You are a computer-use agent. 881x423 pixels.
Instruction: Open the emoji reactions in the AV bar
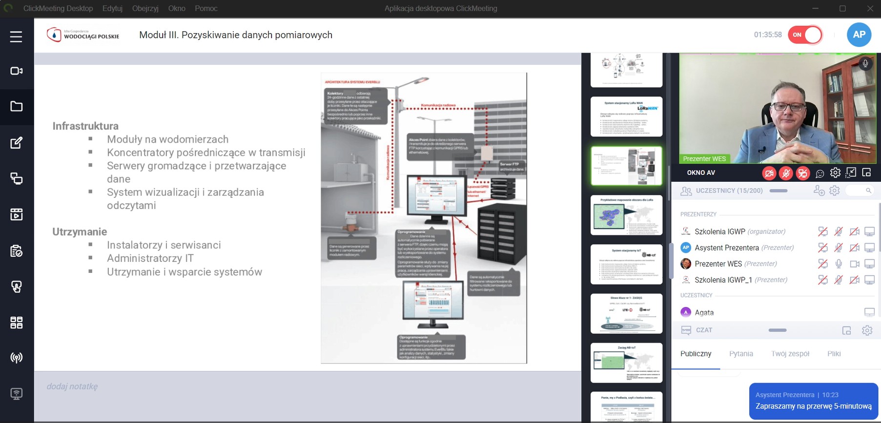(820, 173)
